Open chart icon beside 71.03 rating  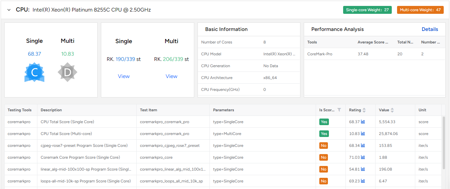coord(363,157)
